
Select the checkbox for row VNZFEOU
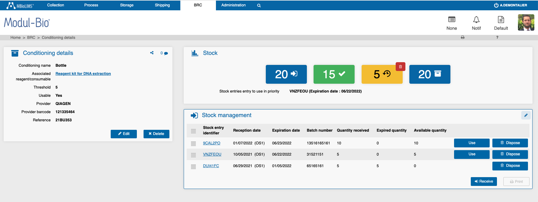pyautogui.click(x=193, y=155)
